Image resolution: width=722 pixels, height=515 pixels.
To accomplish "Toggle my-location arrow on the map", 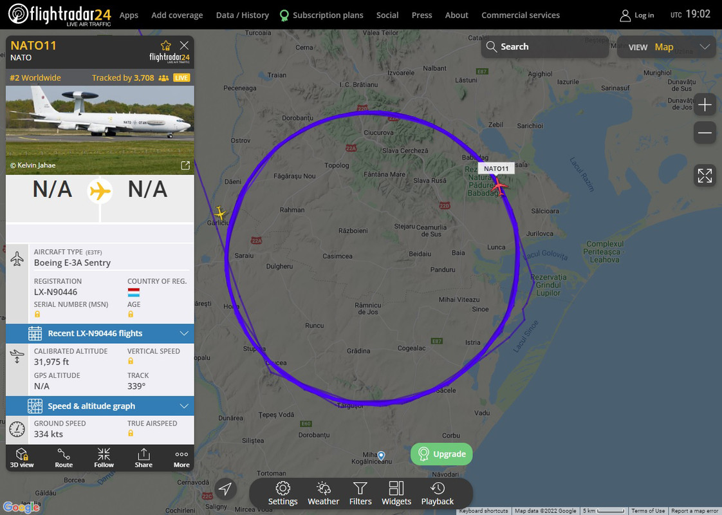I will 225,489.
